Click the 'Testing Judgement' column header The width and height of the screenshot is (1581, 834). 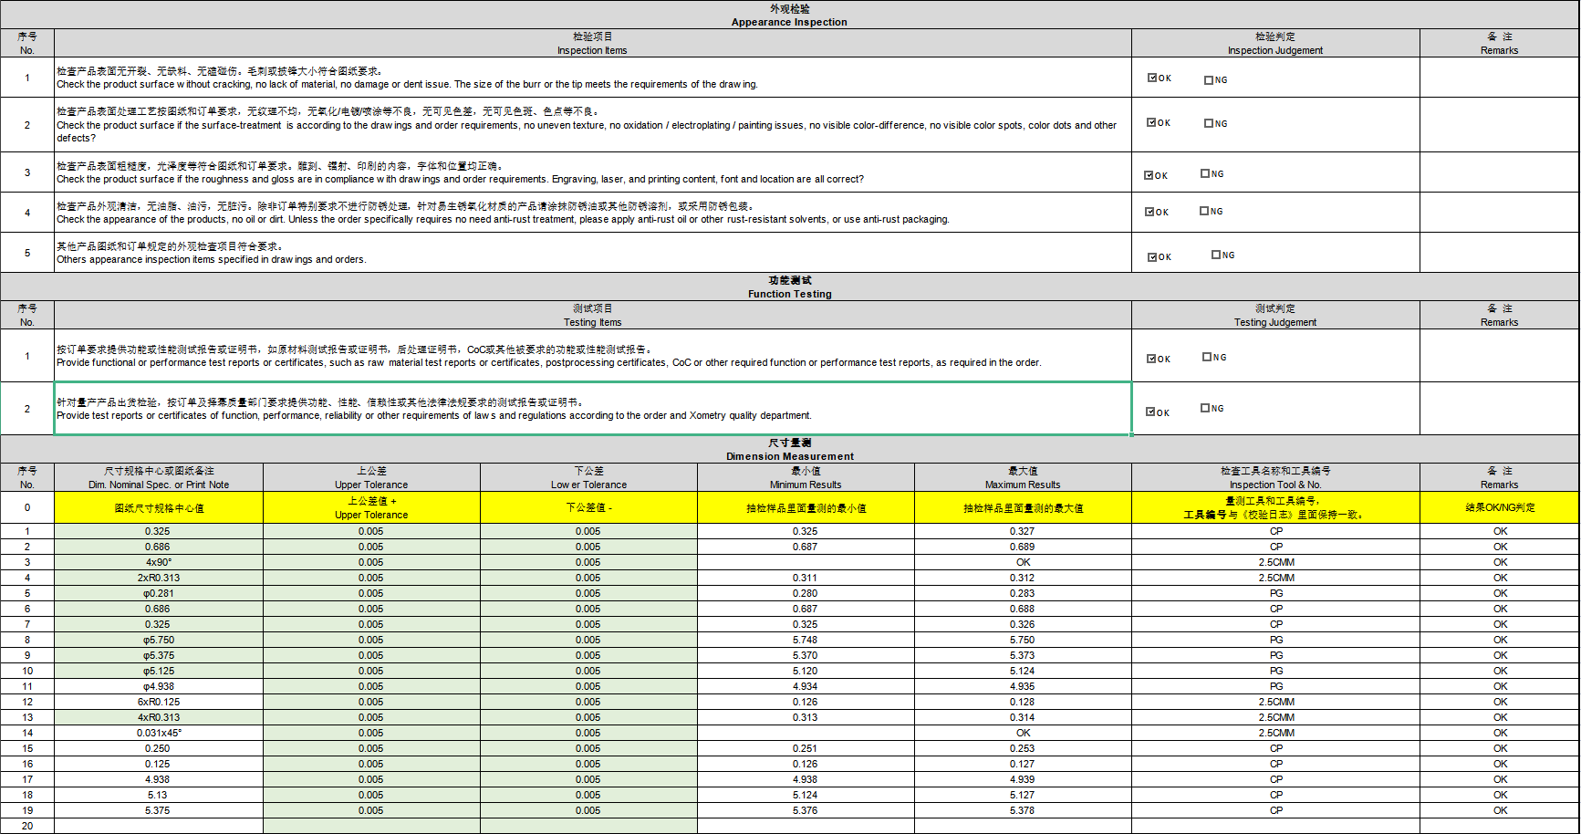coord(1275,316)
